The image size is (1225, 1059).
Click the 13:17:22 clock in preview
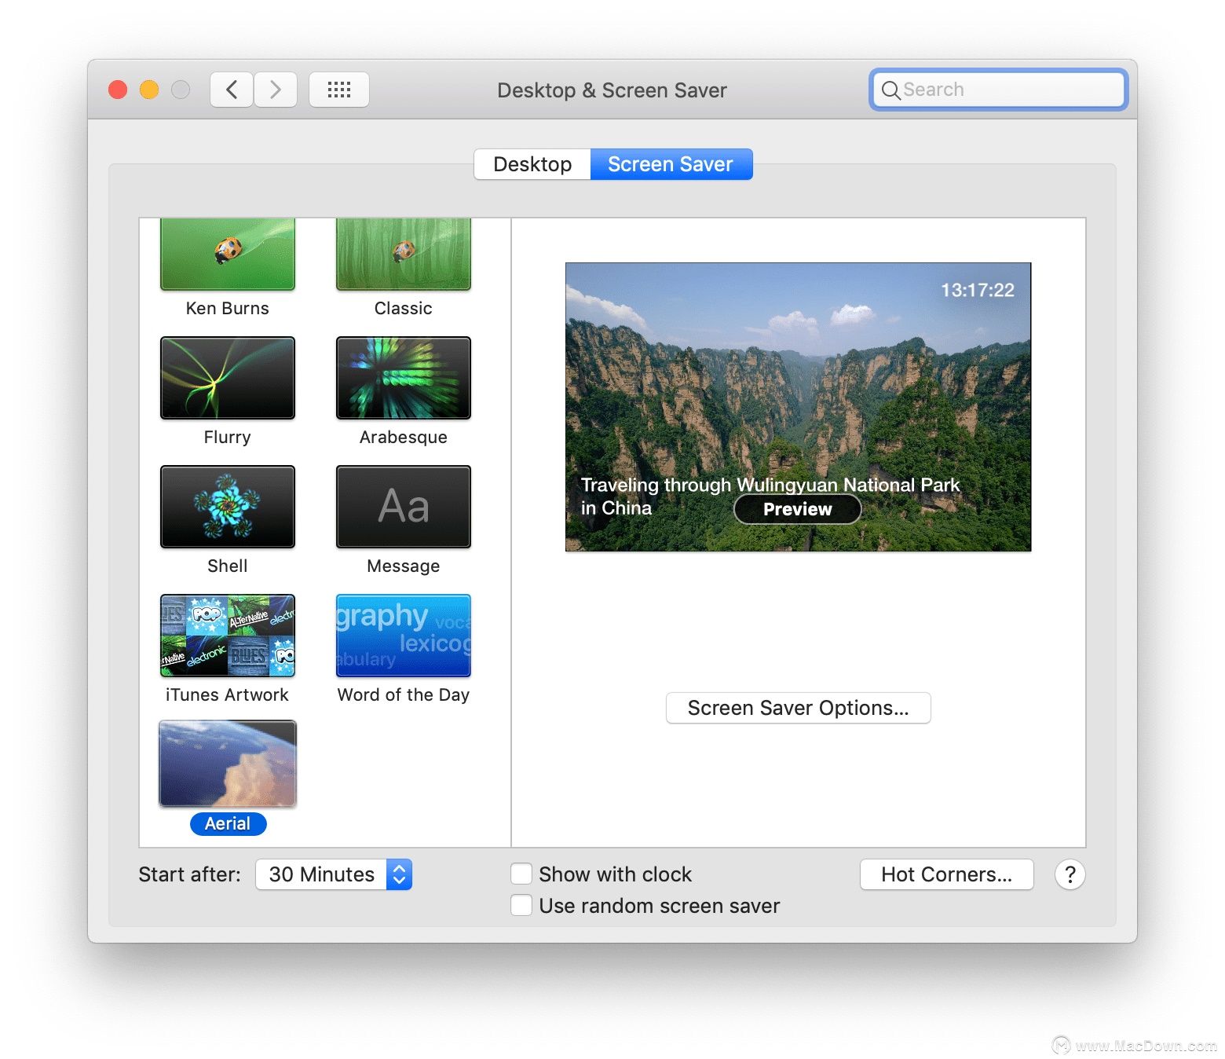pyautogui.click(x=978, y=290)
